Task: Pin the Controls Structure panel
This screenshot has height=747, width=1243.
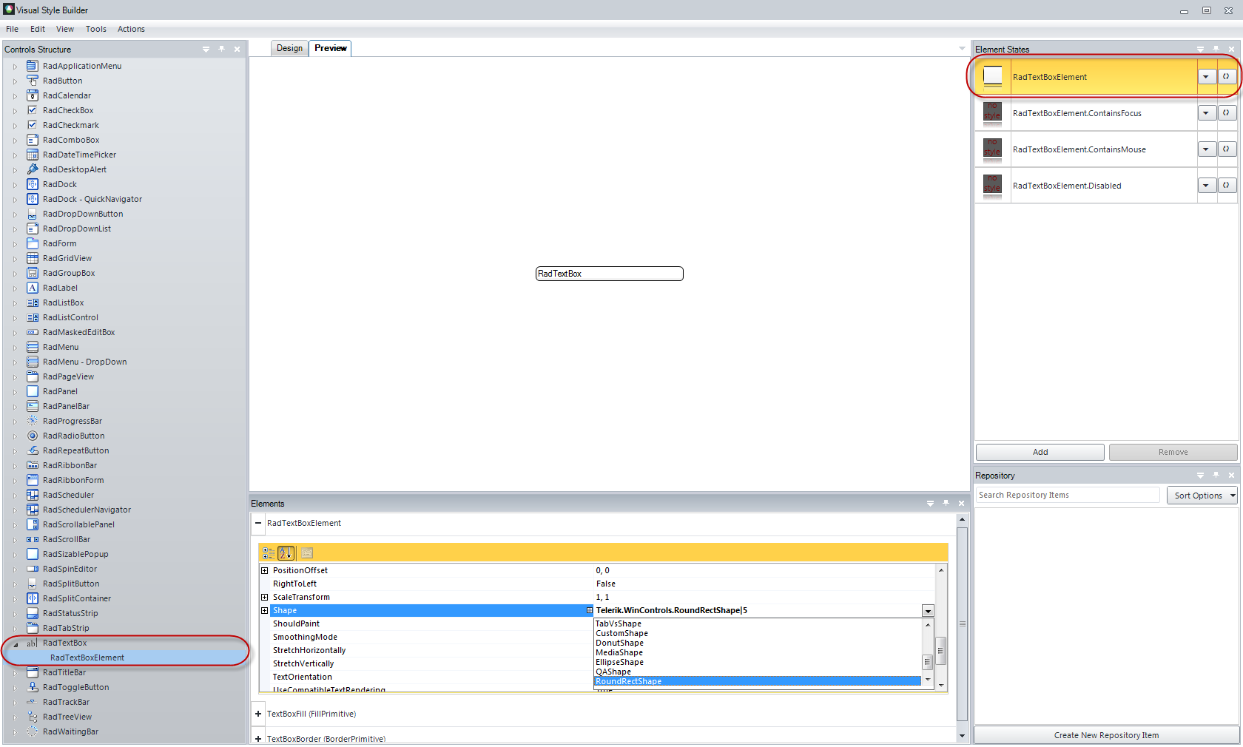Action: point(221,49)
